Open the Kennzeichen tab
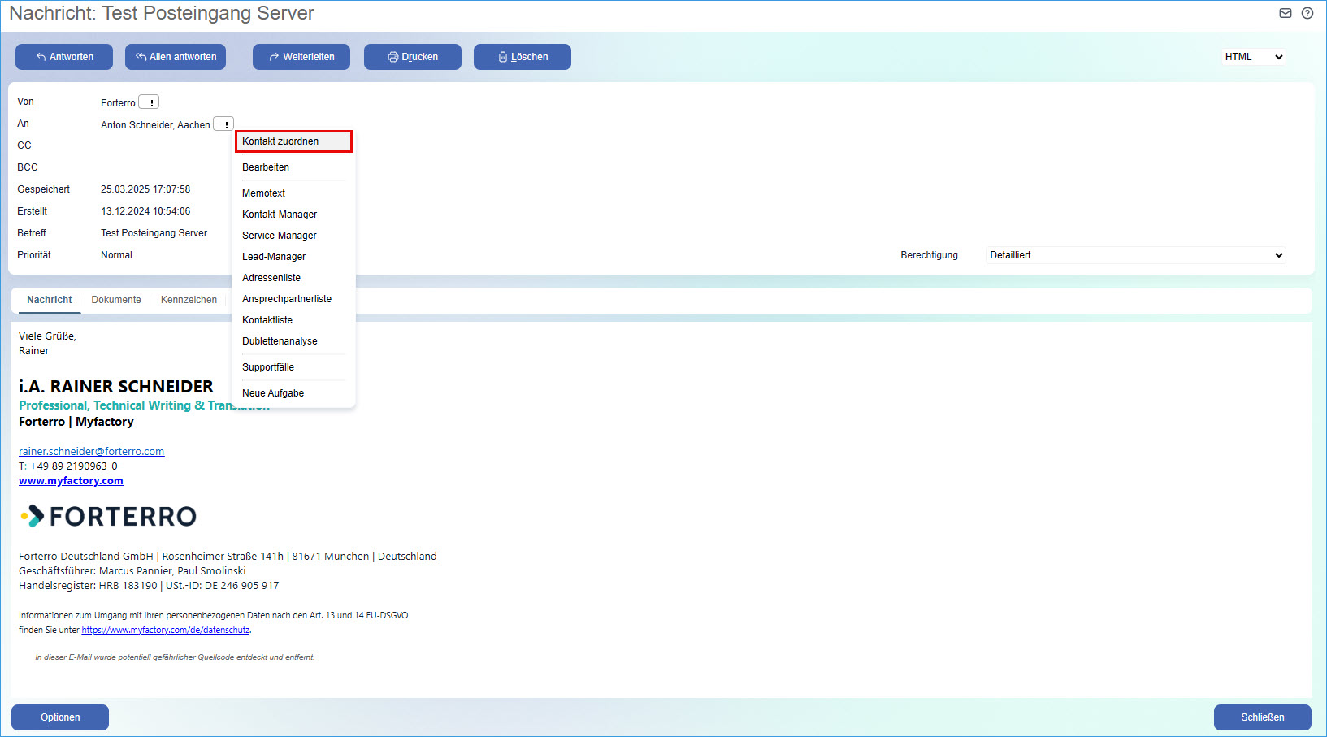1327x737 pixels. pos(188,299)
